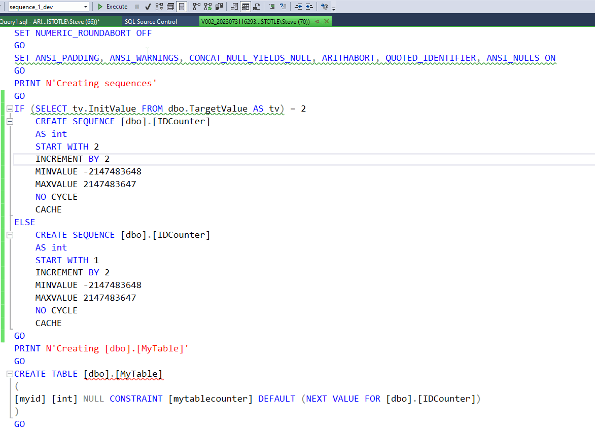This screenshot has height=431, width=595.
Task: Click the CONCAT_NULL_YIELDS_NULL keyword
Action: [x=250, y=58]
